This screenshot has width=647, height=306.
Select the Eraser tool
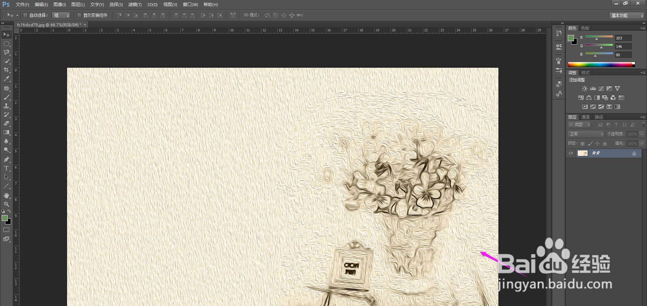coord(6,123)
